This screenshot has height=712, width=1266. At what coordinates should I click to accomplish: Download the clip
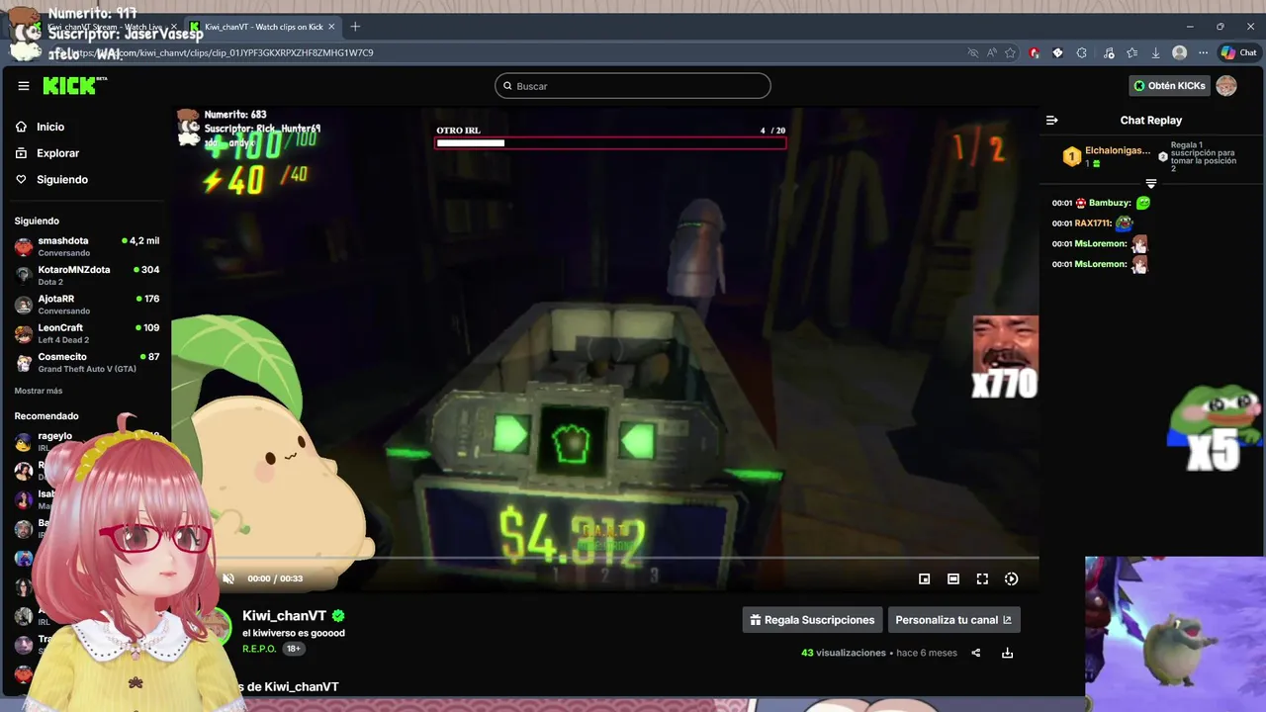[1007, 653]
